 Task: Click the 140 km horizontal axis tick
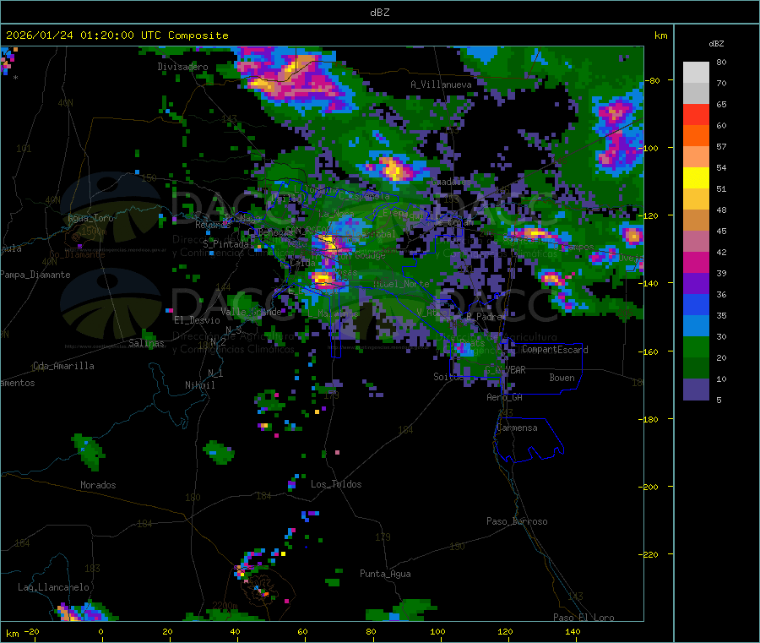(x=573, y=631)
